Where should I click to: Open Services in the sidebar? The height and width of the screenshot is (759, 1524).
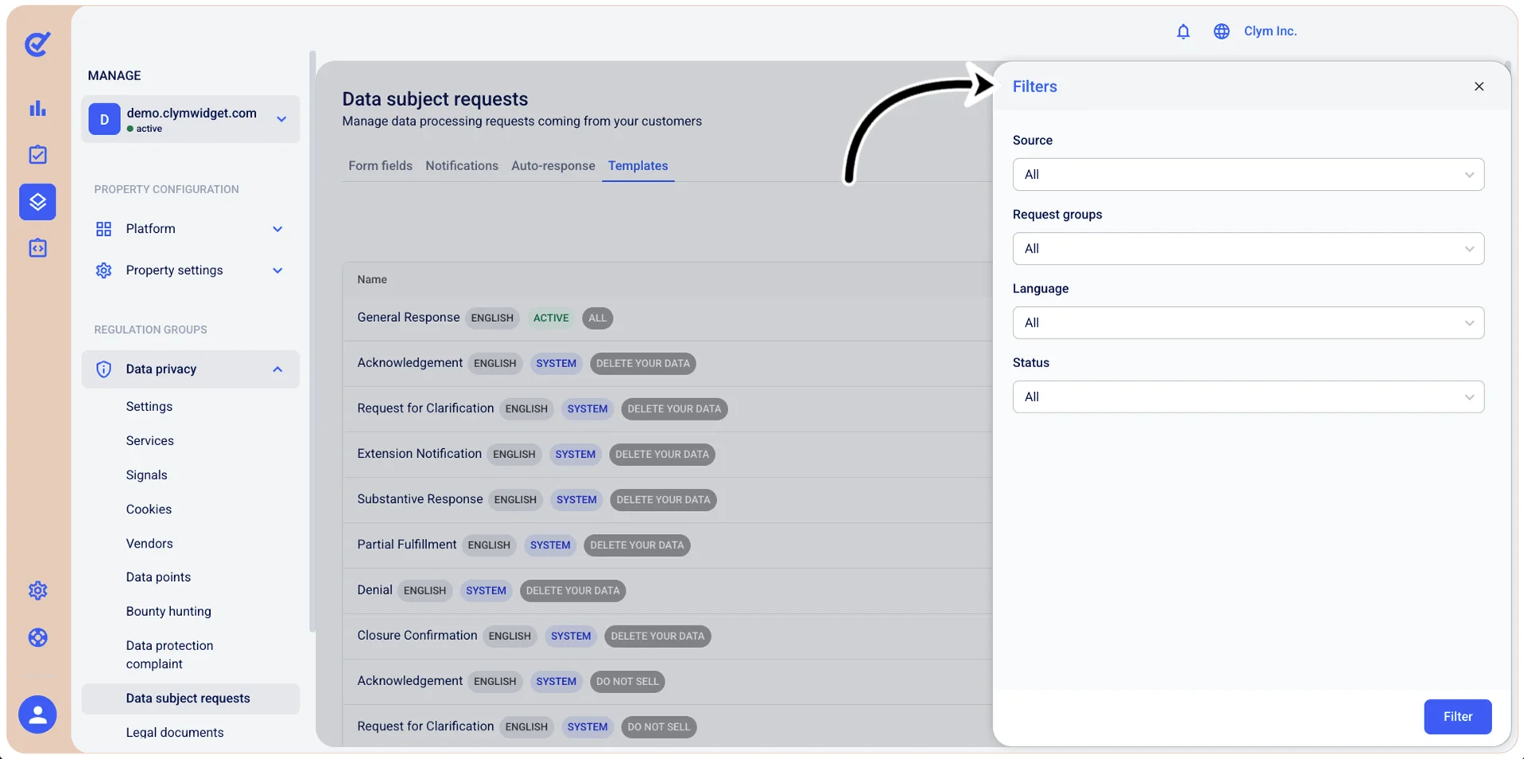point(149,440)
